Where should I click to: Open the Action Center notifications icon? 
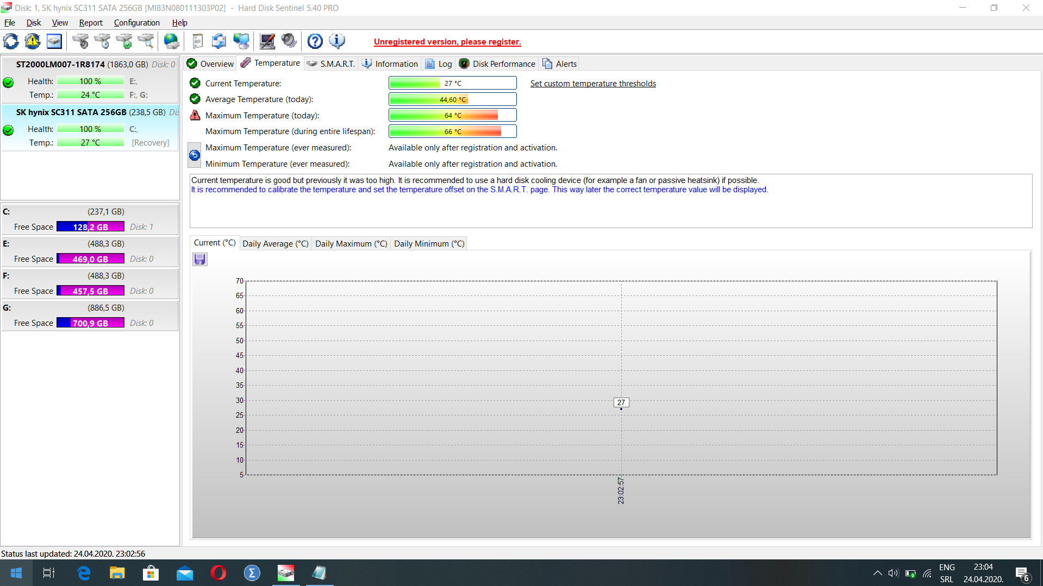click(x=1022, y=574)
